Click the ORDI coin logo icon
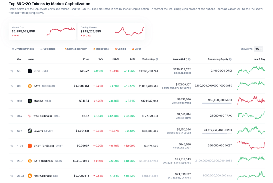This screenshot has height=183, width=273. [30, 71]
